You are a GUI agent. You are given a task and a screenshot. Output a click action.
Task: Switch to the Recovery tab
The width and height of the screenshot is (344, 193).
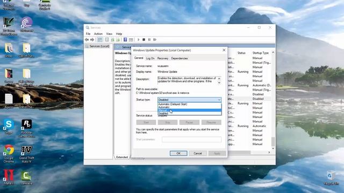pyautogui.click(x=163, y=58)
